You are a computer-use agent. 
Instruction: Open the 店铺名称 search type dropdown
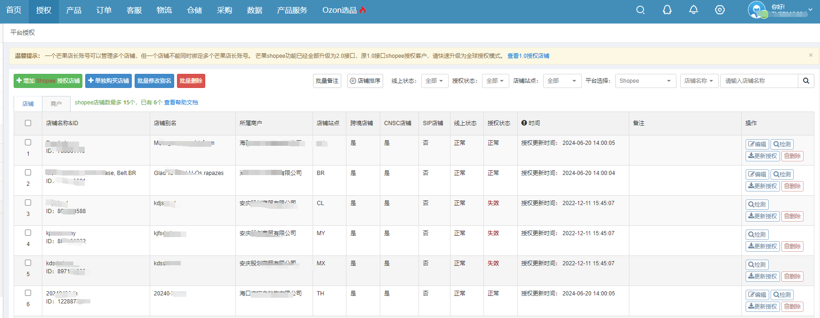699,81
